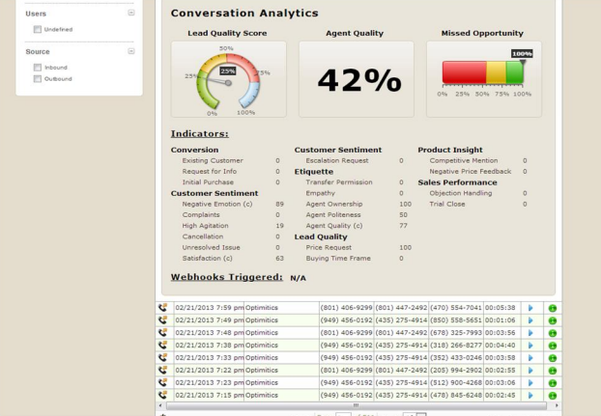The image size is (601, 416).
Task: Click the green circle icon on the 7:22 pm row
Action: pos(553,371)
